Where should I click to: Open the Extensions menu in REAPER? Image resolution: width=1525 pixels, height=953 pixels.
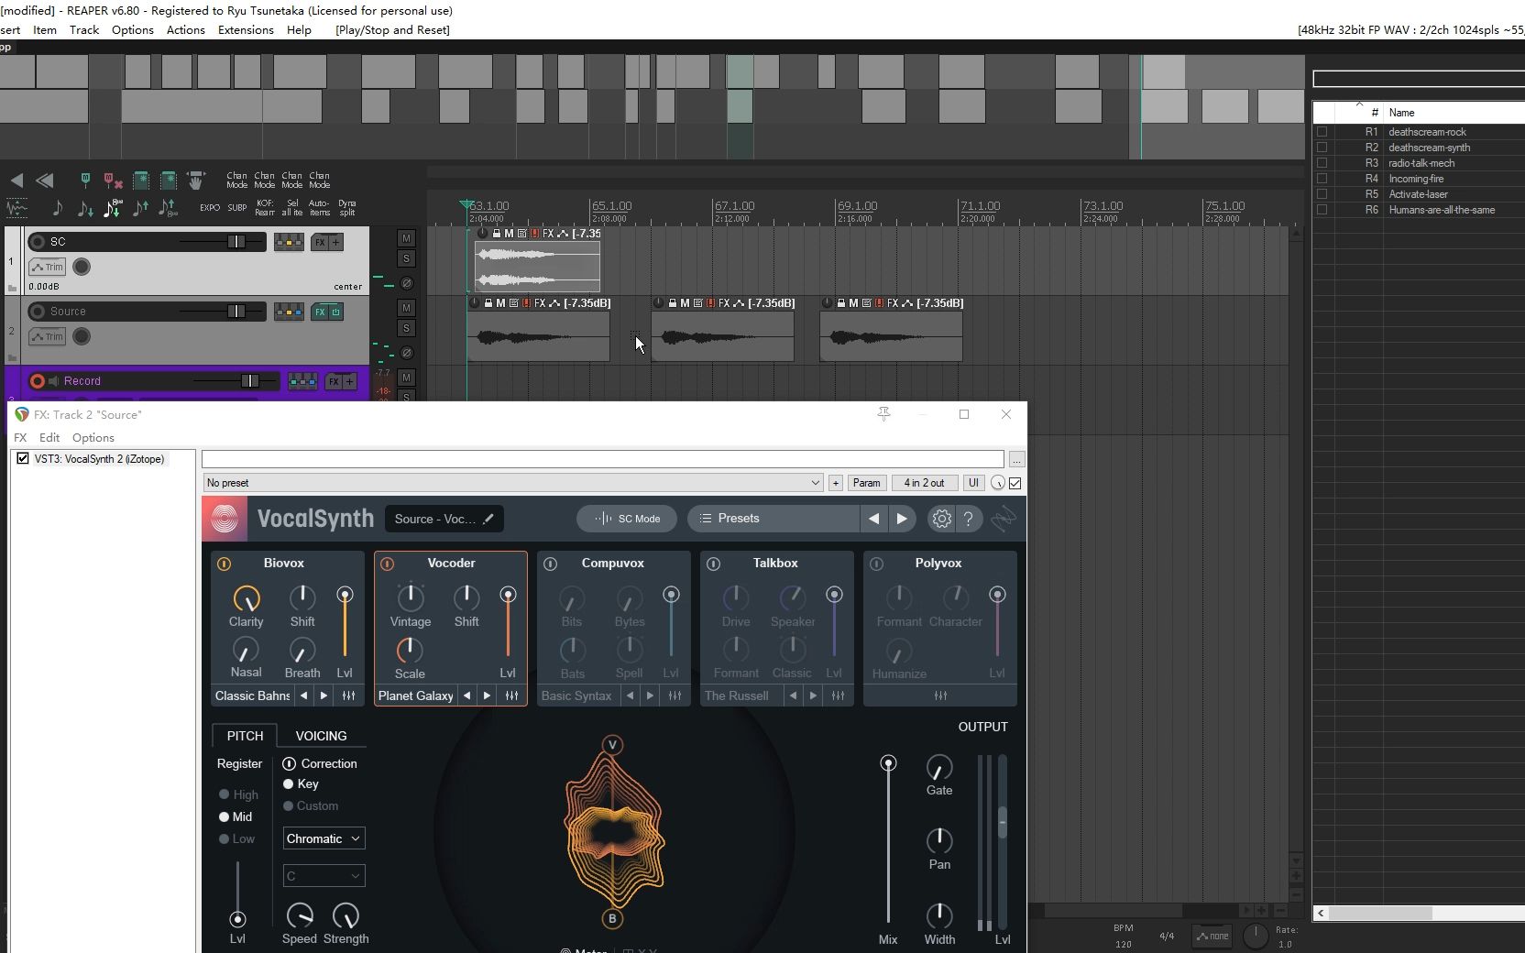coord(246,29)
